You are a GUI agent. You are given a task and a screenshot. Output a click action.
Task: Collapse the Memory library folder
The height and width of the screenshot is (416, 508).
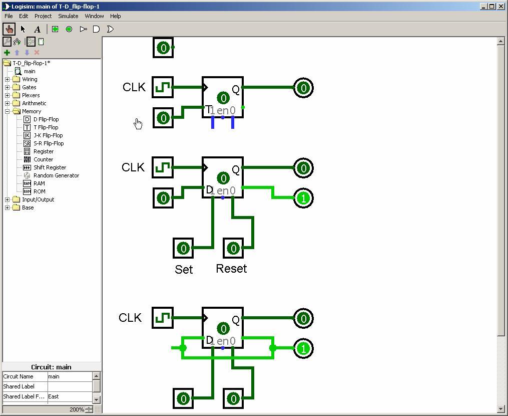coord(7,111)
